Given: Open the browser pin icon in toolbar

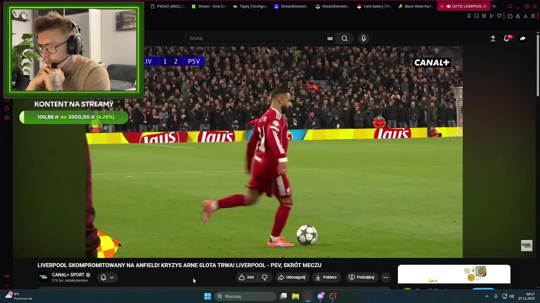Looking at the screenshot, I should click(x=469, y=16).
